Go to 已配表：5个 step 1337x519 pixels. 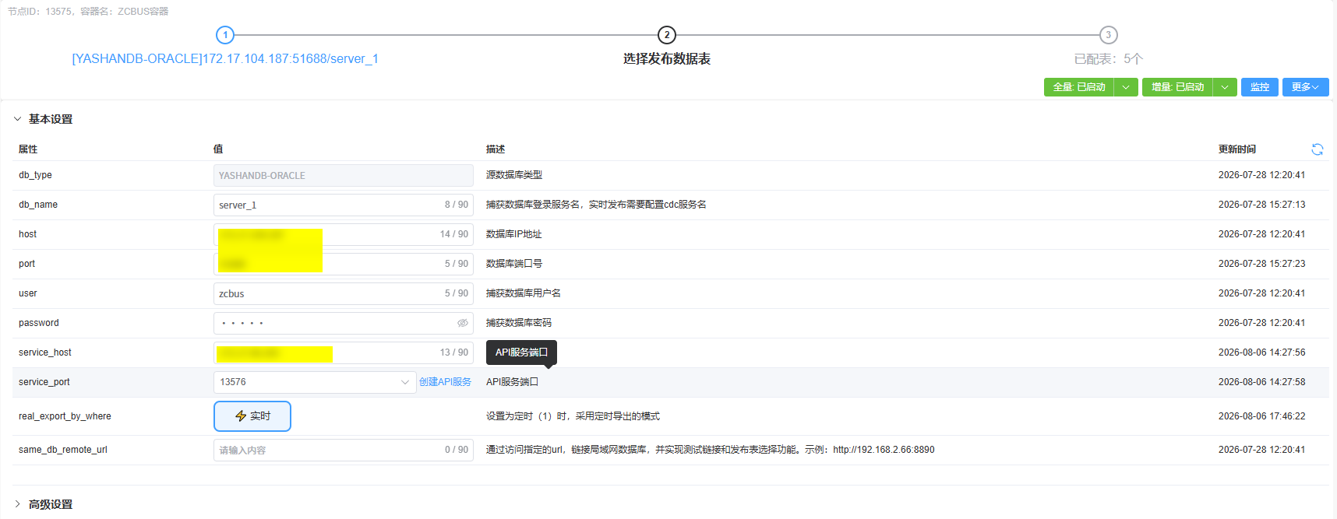[1109, 59]
